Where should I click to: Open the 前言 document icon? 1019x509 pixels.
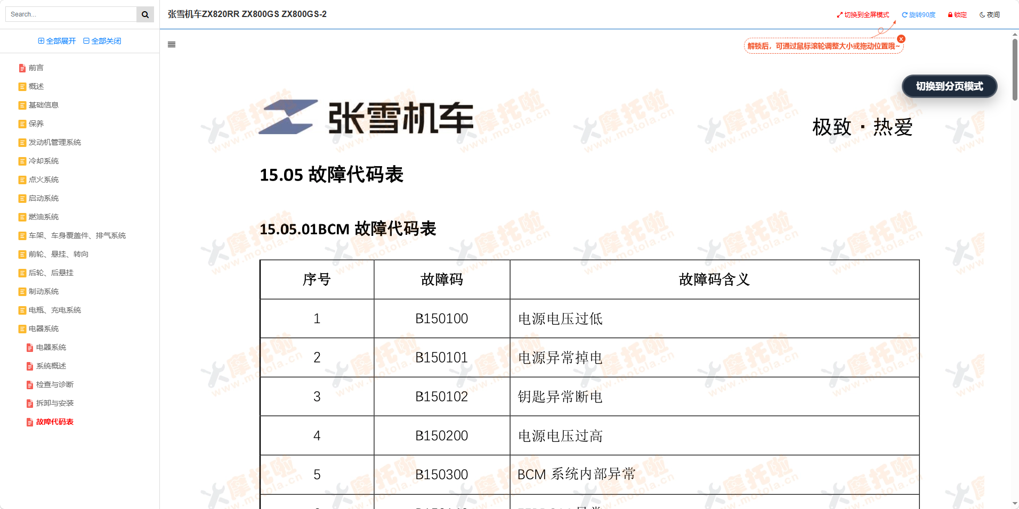click(x=22, y=68)
